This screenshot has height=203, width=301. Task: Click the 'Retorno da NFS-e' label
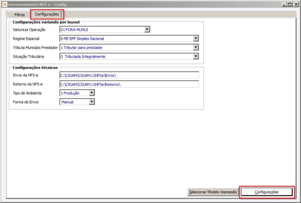28,84
